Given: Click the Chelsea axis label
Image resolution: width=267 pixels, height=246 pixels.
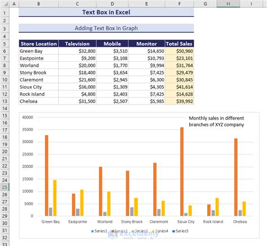Looking at the screenshot, I should [x=240, y=222].
